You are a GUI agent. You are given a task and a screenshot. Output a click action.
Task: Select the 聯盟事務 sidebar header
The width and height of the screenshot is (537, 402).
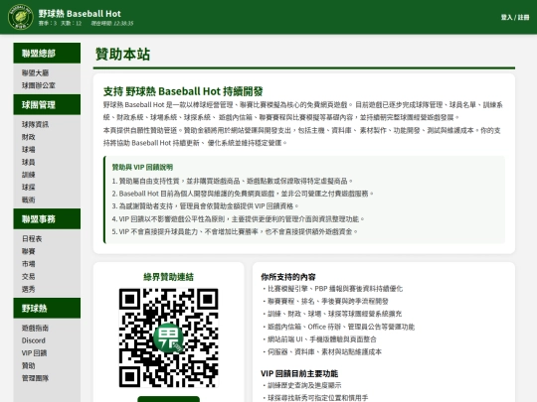pos(47,218)
